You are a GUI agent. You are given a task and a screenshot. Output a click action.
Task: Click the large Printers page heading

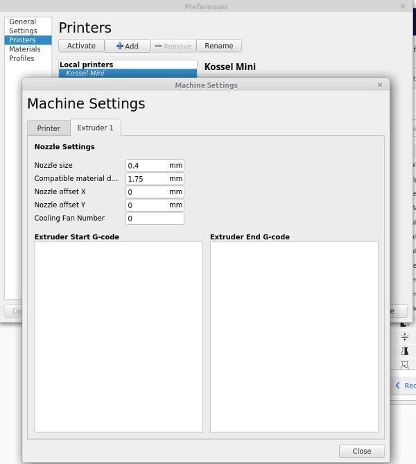click(85, 28)
